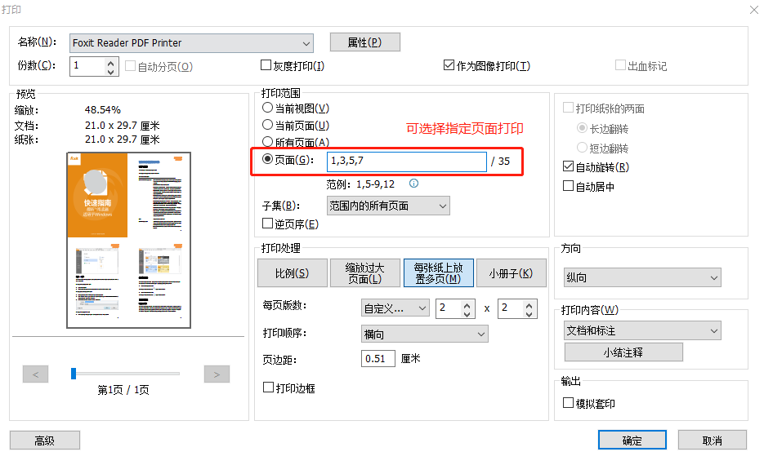Decrease pages-per-sheet rows value

click(529, 314)
